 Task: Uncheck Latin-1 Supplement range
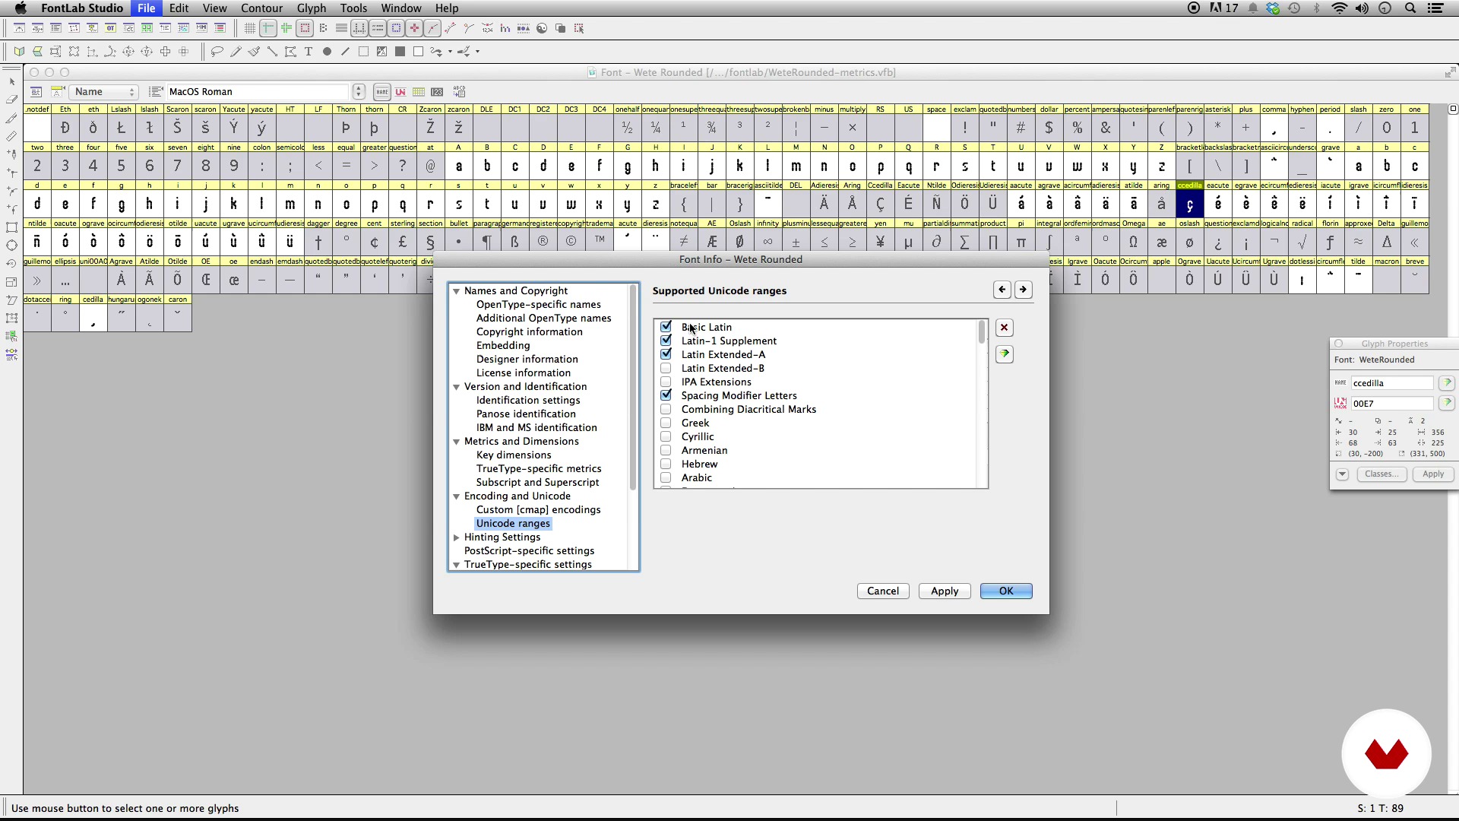[666, 341]
